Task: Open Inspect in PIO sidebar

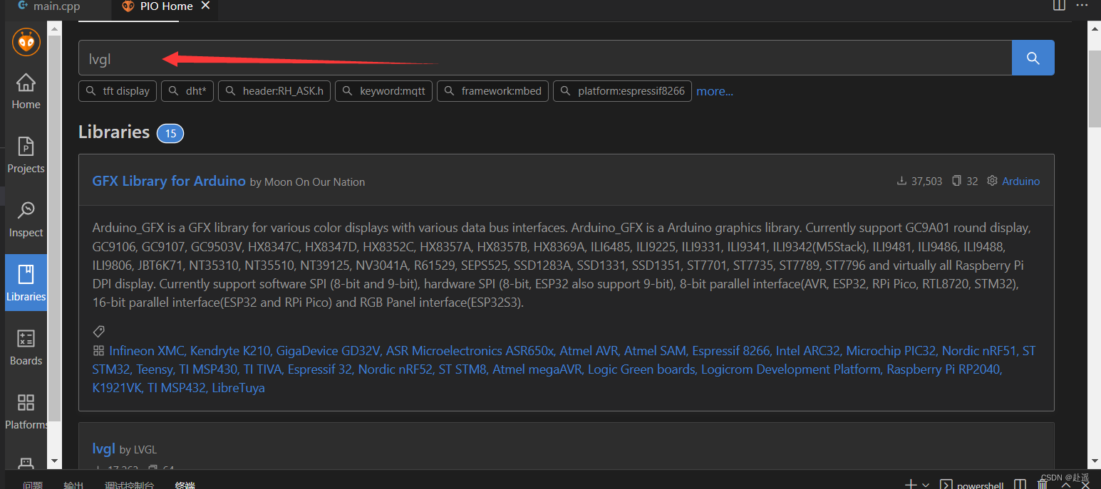Action: [26, 219]
